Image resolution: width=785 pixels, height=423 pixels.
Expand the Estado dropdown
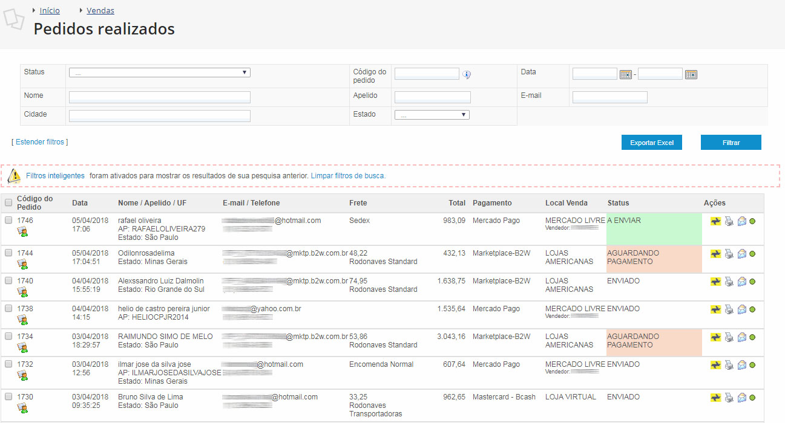tap(432, 115)
